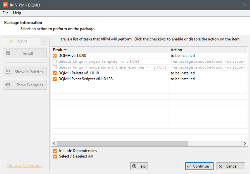Viewport: 250px width, 174px height.
Task: Select the DQMH Palette v6.1.0.18 text
Action: [79, 73]
